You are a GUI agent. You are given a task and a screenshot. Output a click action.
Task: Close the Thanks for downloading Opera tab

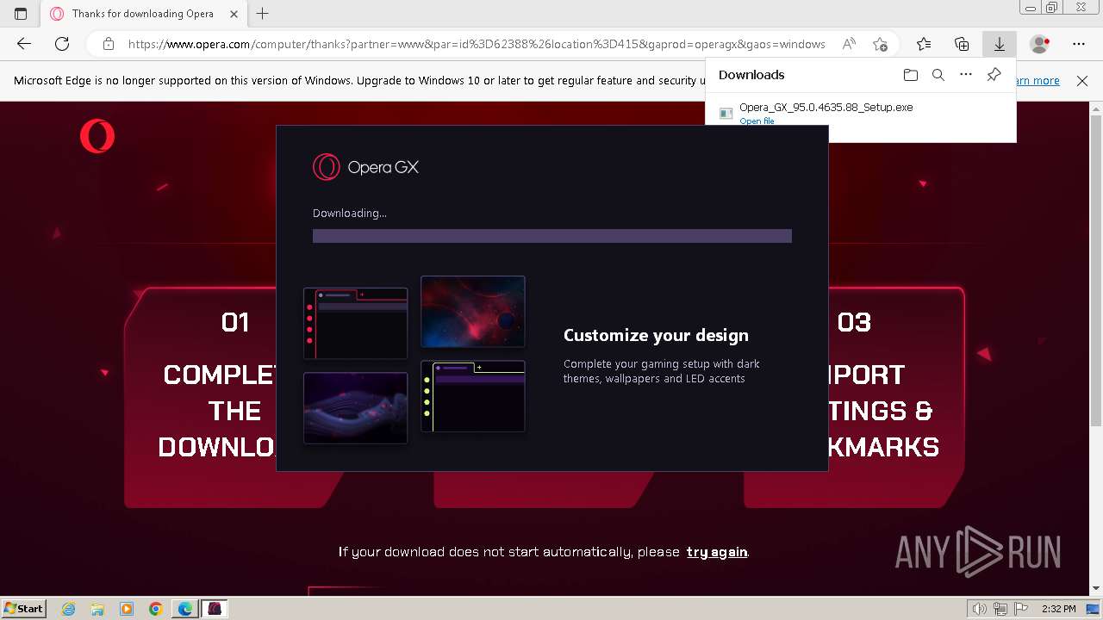pos(234,14)
